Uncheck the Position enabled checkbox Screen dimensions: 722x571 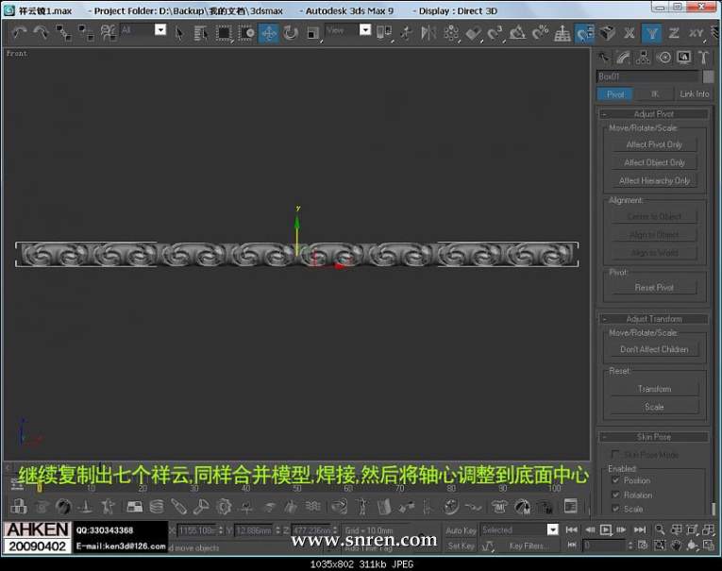tap(615, 479)
